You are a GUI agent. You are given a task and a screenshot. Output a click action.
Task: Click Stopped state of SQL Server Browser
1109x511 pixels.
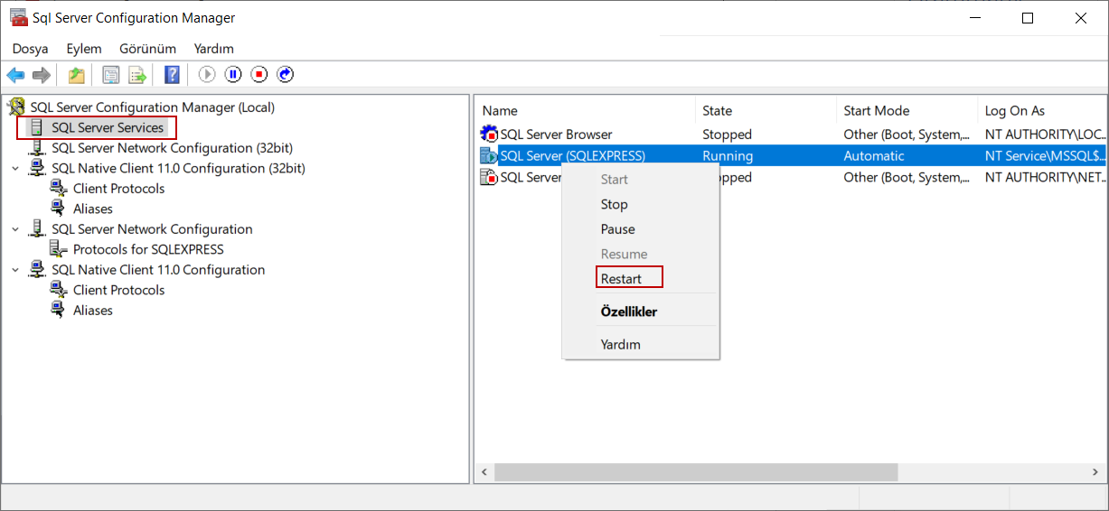pyautogui.click(x=727, y=135)
